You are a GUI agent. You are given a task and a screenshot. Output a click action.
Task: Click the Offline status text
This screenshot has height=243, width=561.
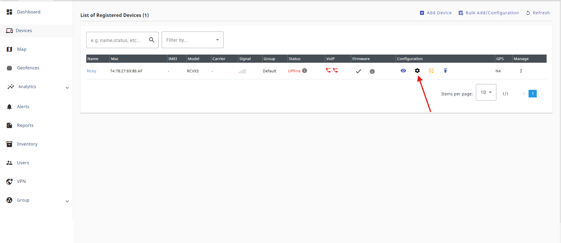[x=294, y=71]
